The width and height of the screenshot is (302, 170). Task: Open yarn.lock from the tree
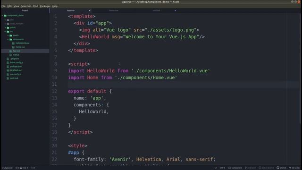tap(14, 78)
